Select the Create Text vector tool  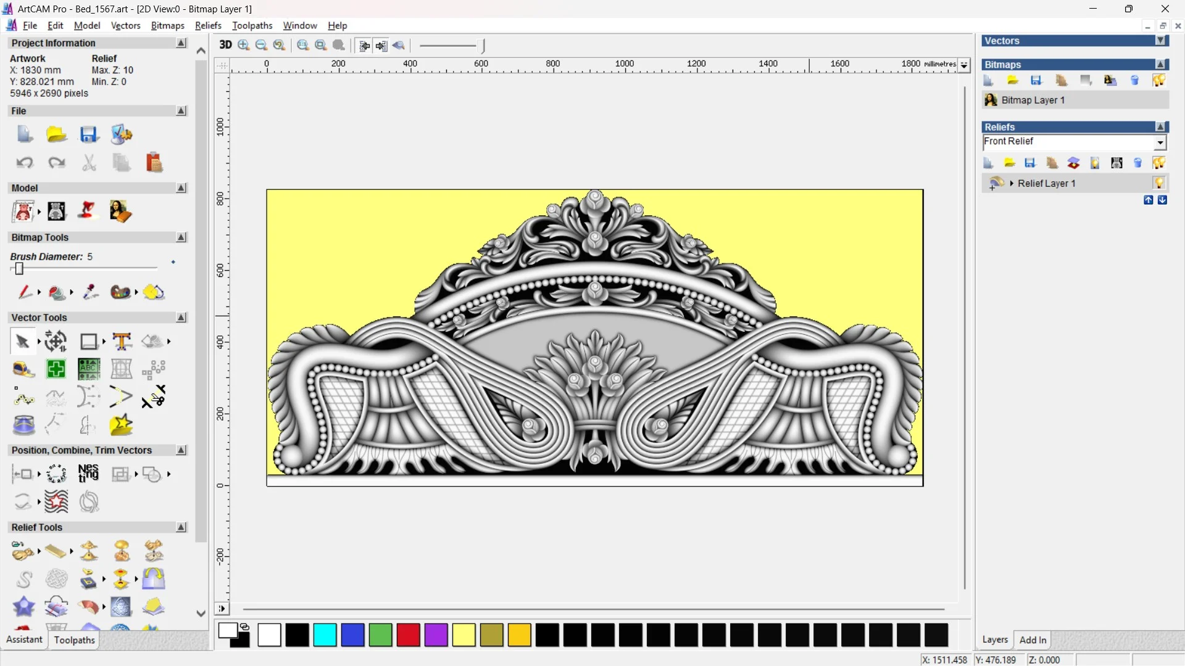(122, 341)
